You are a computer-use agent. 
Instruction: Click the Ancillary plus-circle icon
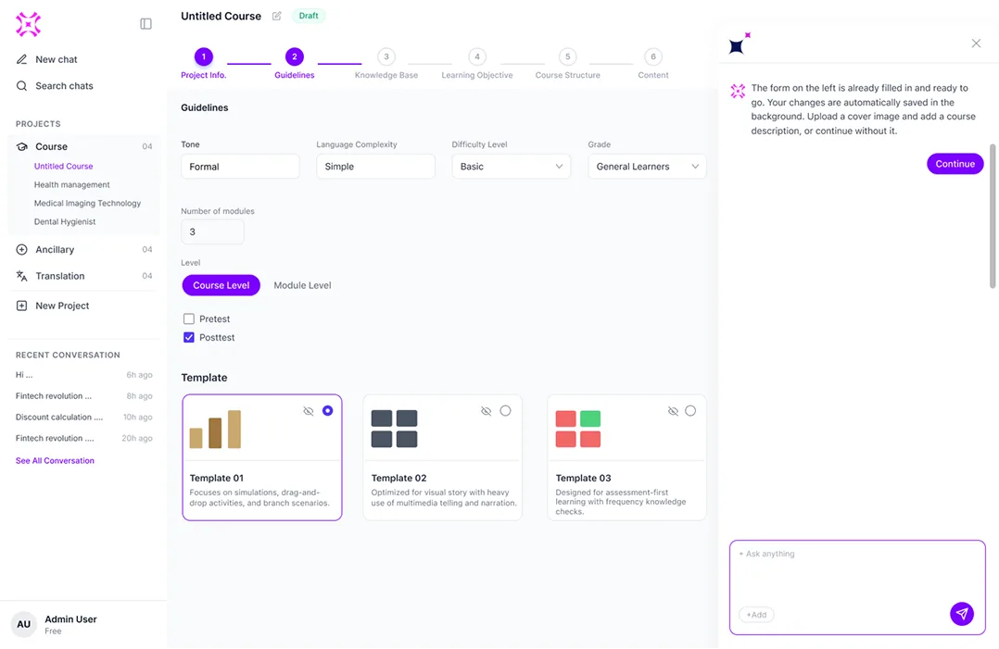[21, 249]
